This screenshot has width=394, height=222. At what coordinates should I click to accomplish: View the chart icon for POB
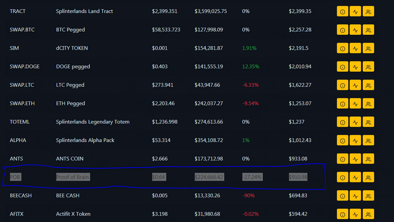[x=356, y=177]
